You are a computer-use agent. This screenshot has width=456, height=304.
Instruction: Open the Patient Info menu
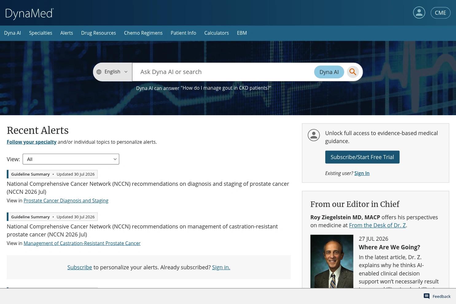pyautogui.click(x=183, y=33)
